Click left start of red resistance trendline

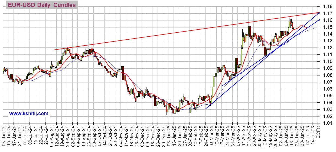[x=54, y=50]
